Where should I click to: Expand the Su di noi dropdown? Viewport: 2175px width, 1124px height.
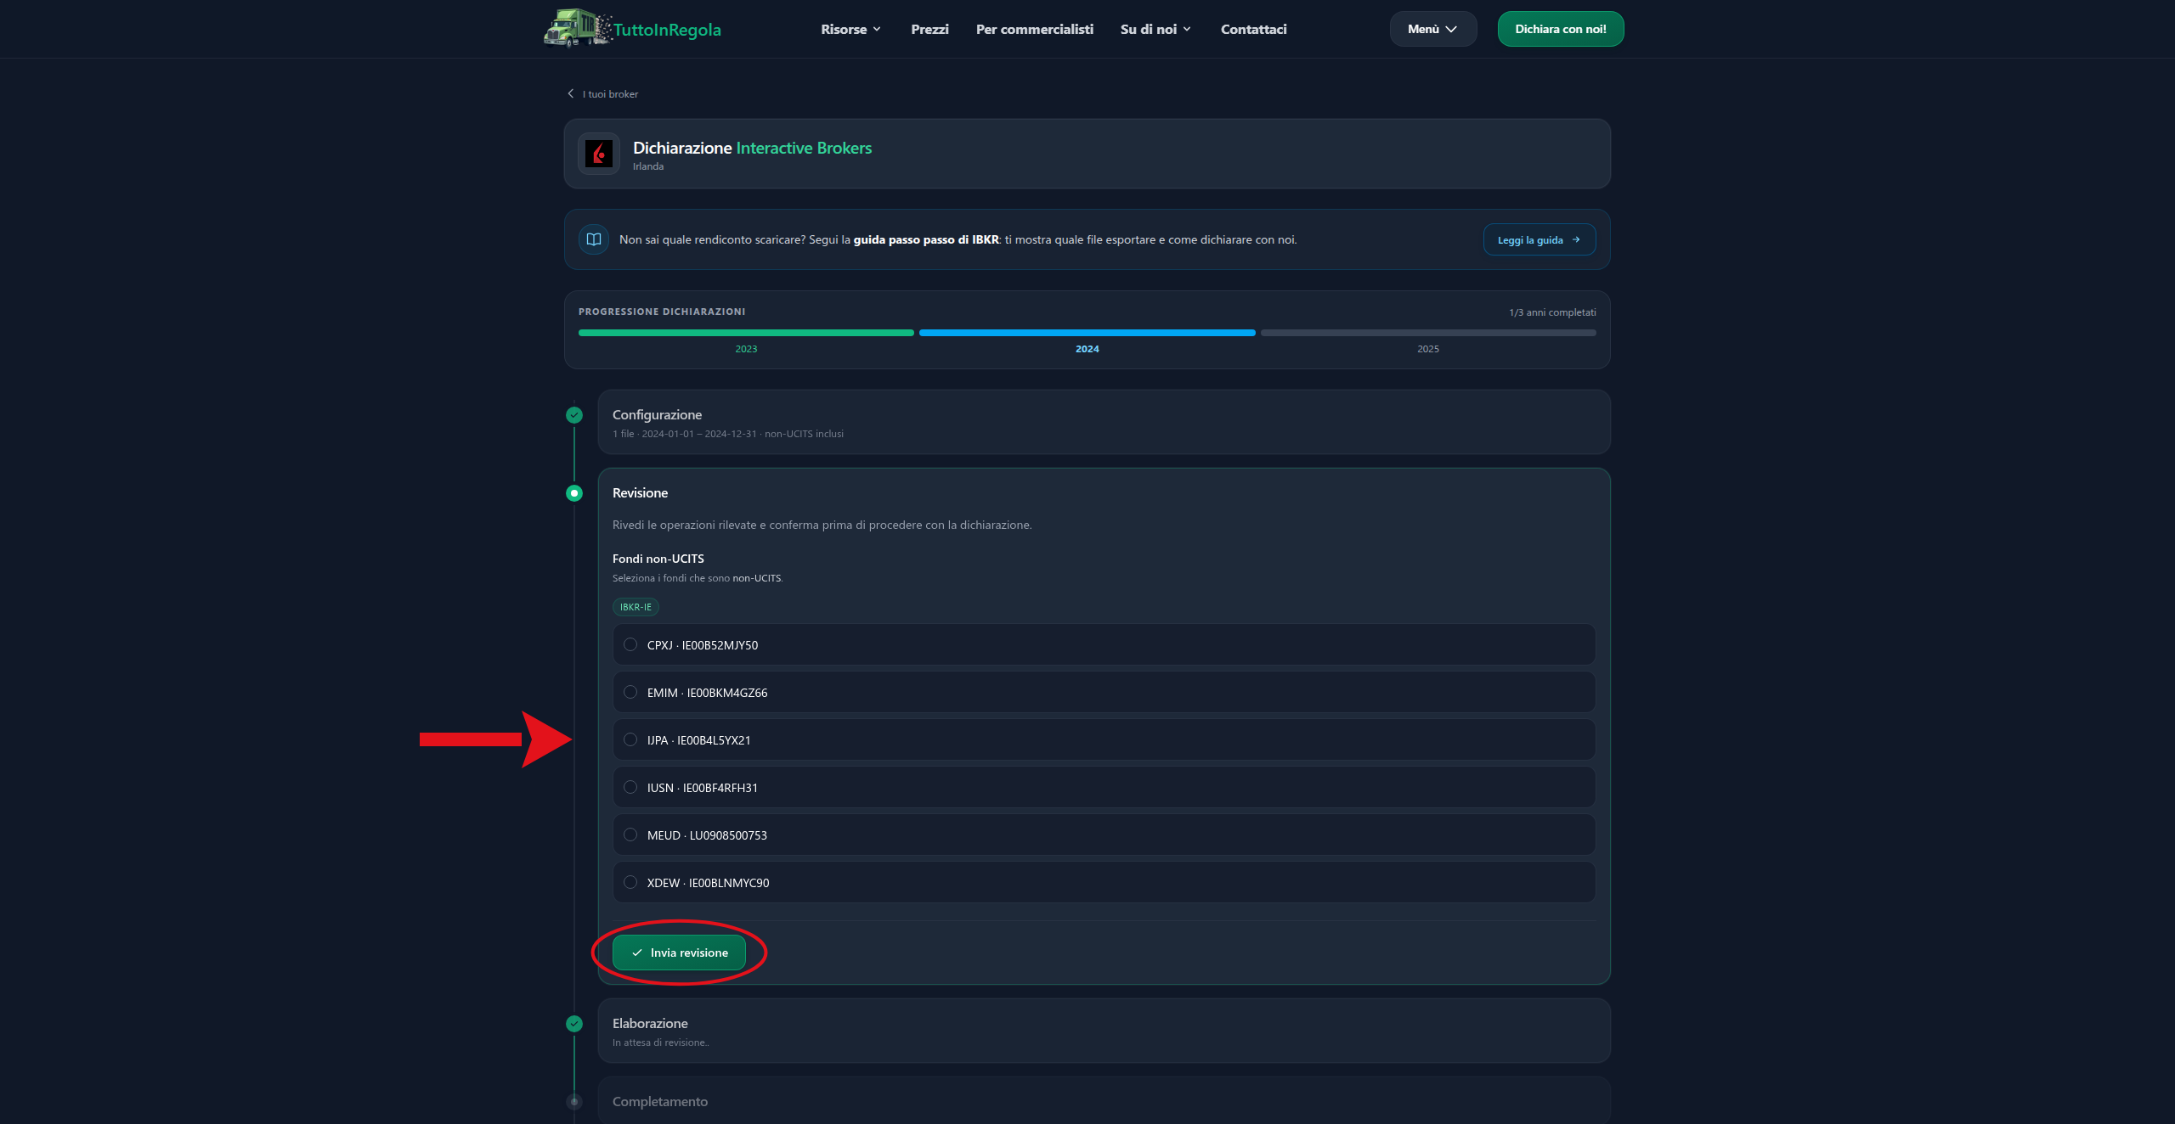(x=1155, y=29)
